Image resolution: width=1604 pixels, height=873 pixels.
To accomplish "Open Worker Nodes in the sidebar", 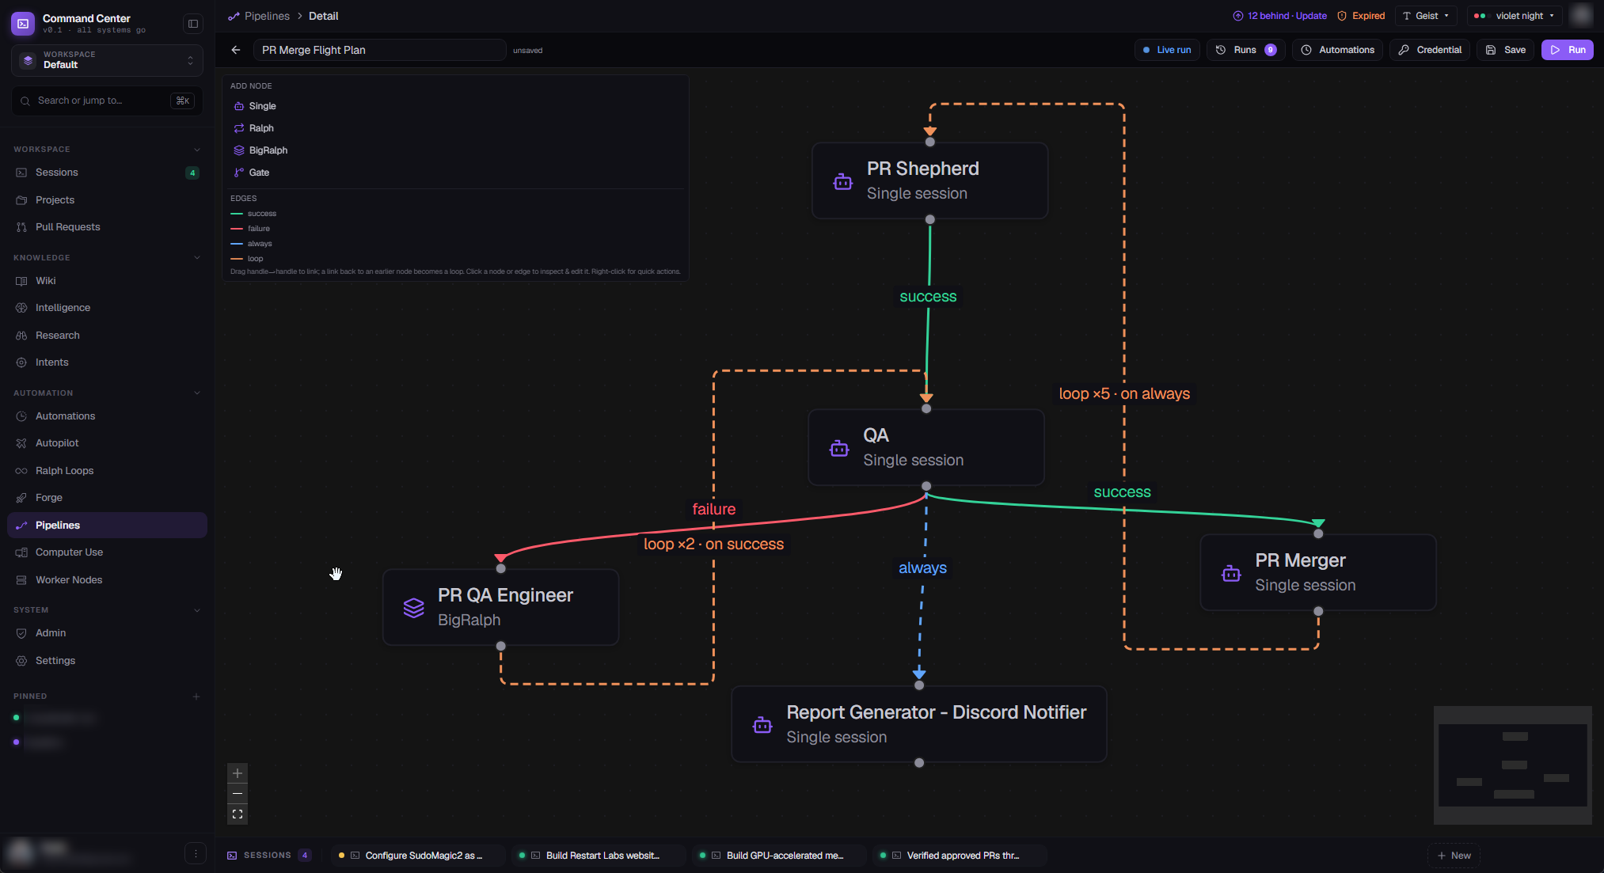I will [107, 580].
